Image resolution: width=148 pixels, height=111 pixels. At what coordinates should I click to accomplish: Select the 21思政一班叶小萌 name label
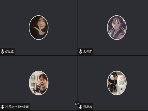pyautogui.click(x=17, y=107)
